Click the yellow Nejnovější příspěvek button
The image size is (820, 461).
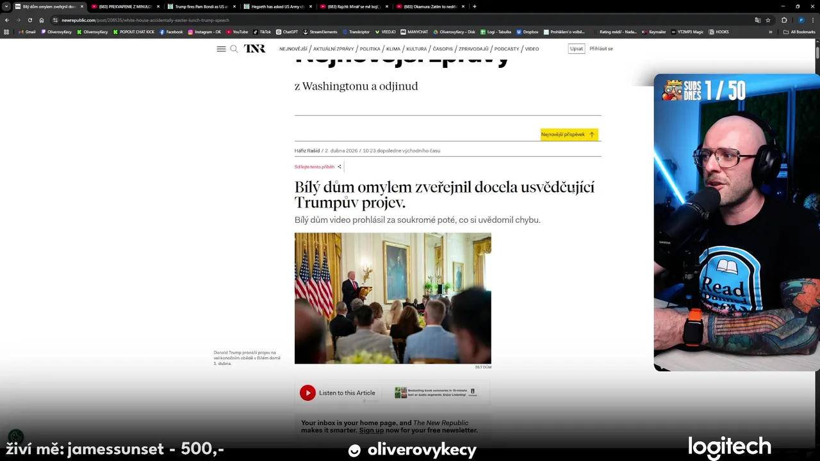570,134
